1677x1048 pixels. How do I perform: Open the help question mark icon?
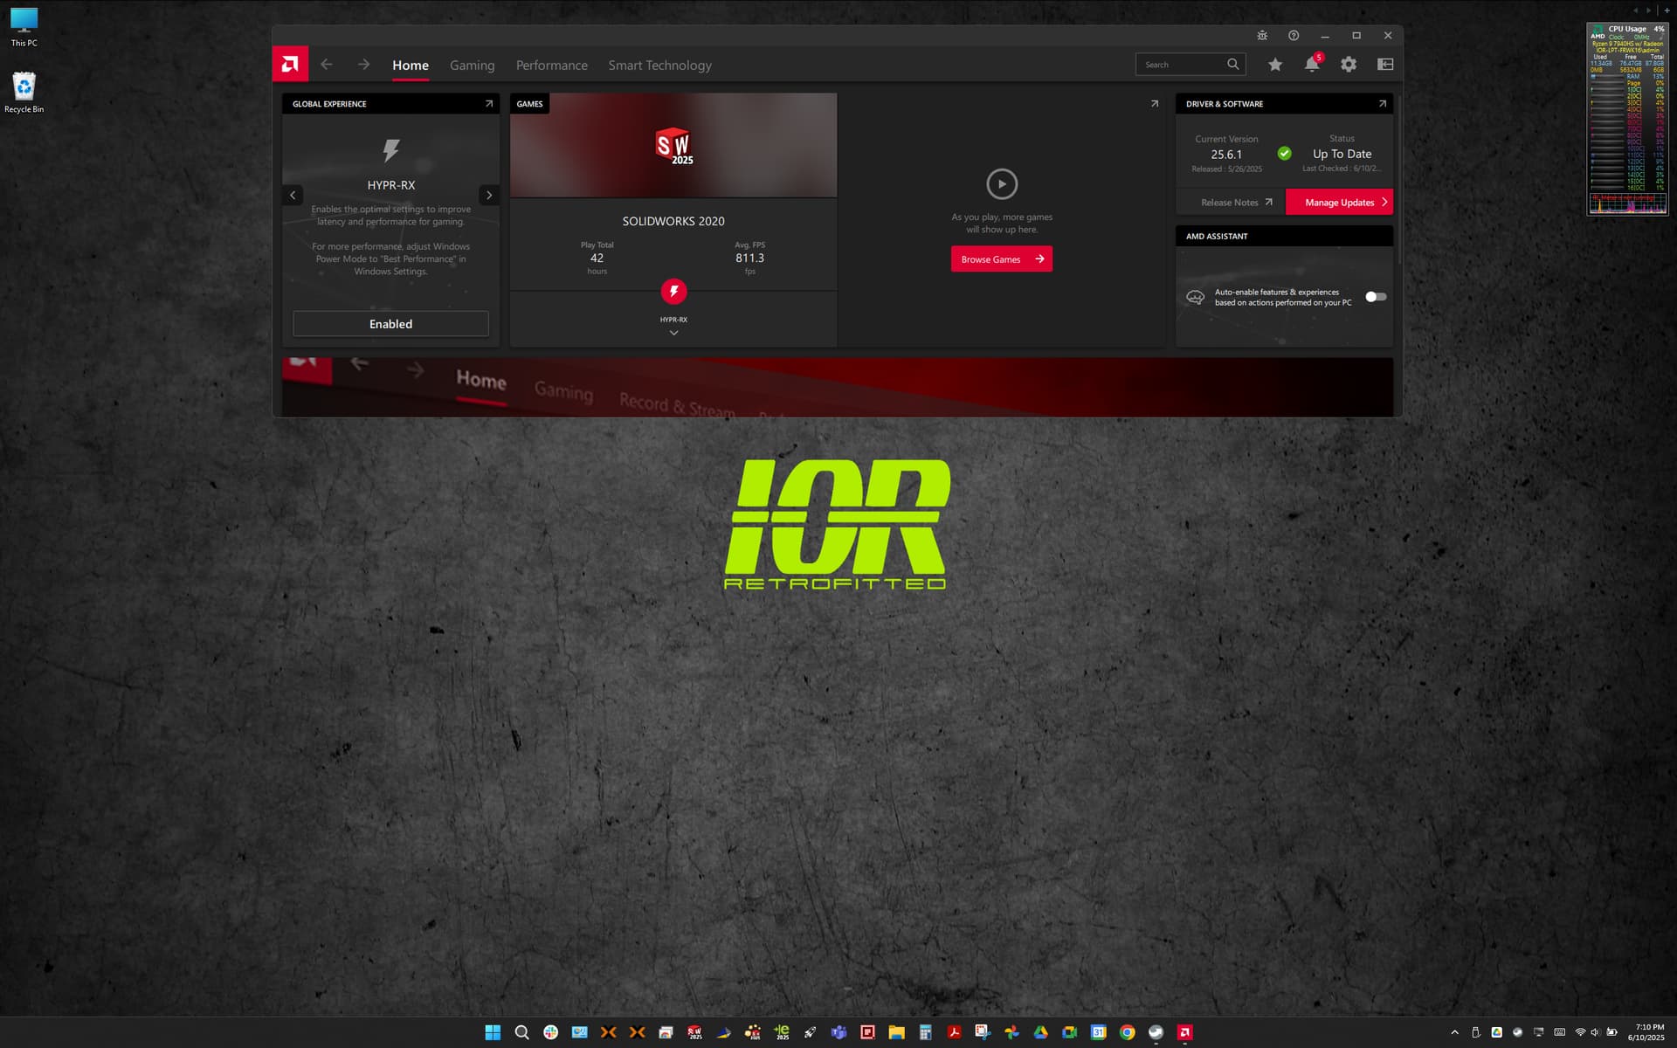tap(1294, 36)
